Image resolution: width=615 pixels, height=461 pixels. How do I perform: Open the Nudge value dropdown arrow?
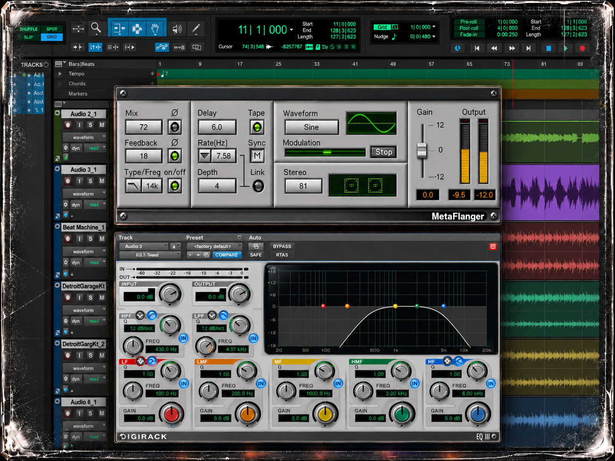[x=434, y=37]
